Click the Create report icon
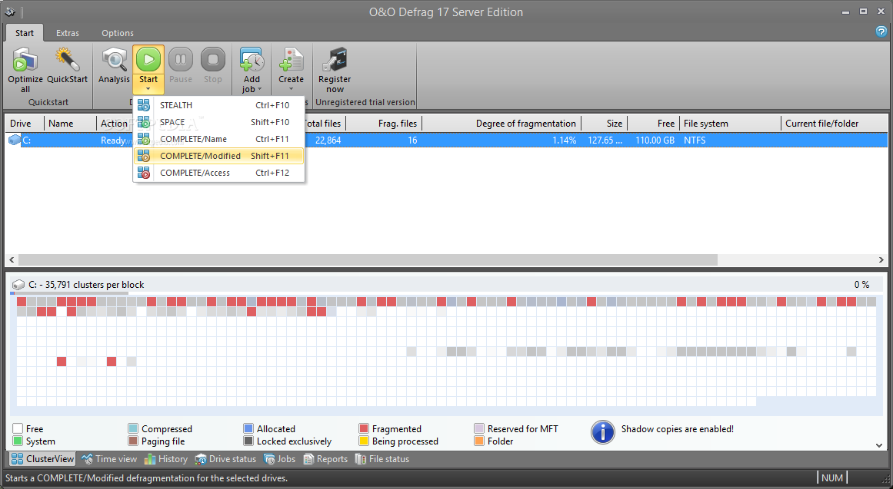 291,61
